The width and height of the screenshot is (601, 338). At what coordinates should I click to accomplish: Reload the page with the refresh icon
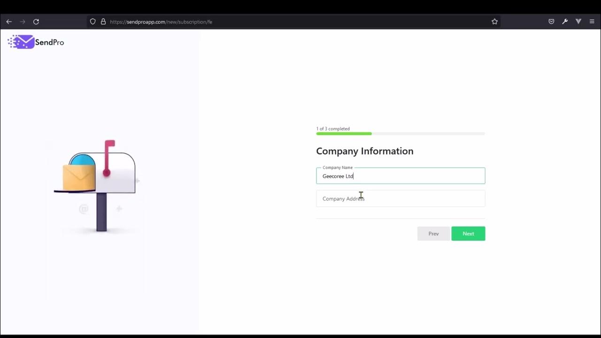[36, 22]
